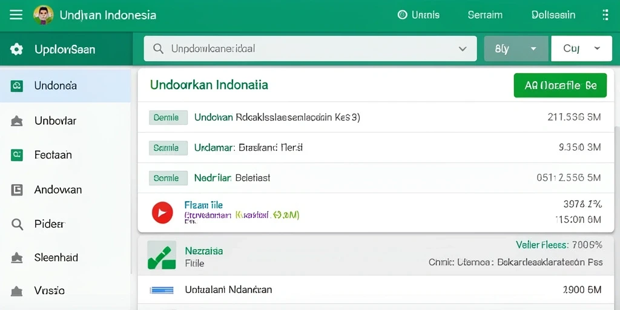Select Unbovlar in the sidebar

pos(65,121)
